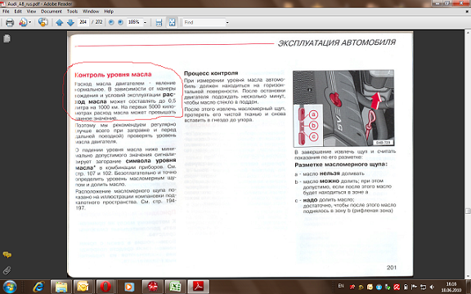
Task: Click the zoom out round button
Action: 111,23
